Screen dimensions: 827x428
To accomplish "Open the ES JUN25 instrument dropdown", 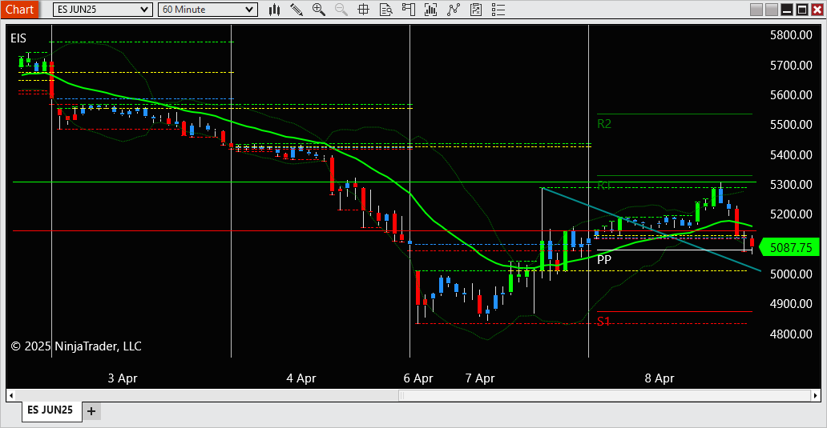I will (103, 10).
